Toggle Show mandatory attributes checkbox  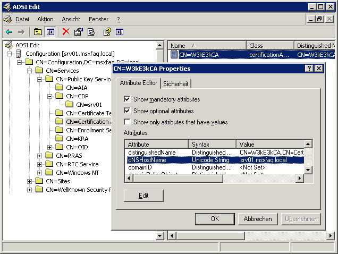click(x=127, y=99)
